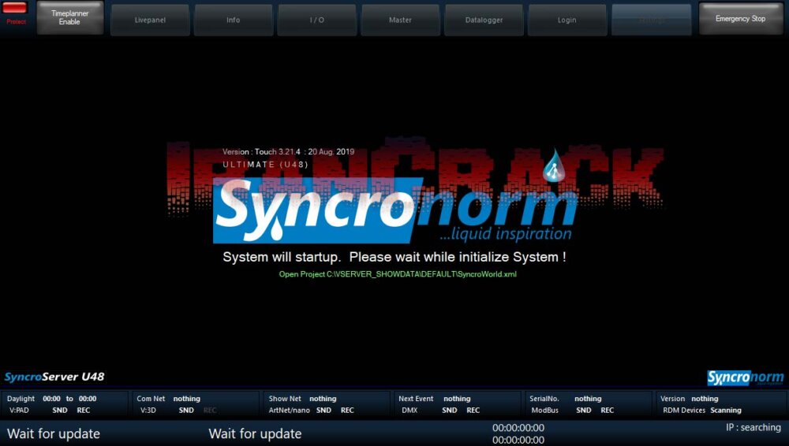Click the small Syncronorm logo at bottom right
The width and height of the screenshot is (789, 446).
pyautogui.click(x=746, y=377)
